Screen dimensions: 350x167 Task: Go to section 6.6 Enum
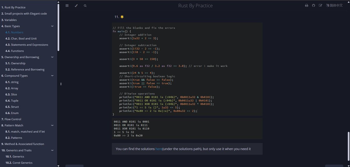[12, 113]
